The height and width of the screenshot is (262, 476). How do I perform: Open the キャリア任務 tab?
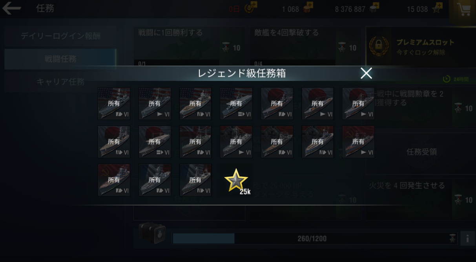(x=60, y=82)
